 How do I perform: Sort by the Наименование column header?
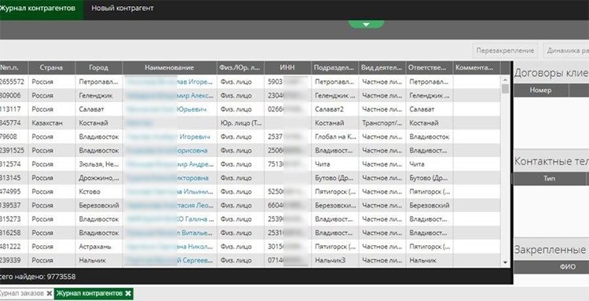click(170, 68)
